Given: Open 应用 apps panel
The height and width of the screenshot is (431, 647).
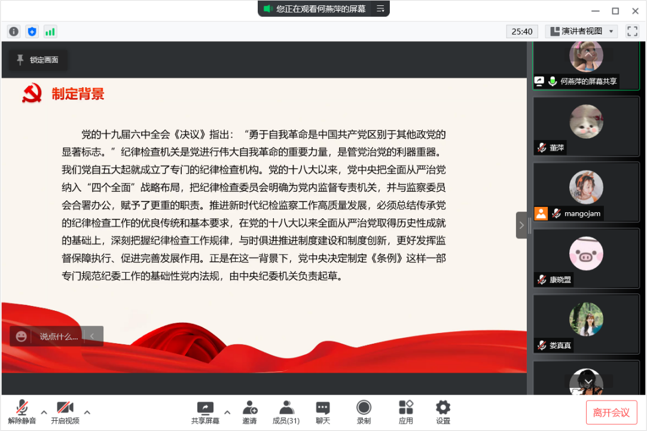Looking at the screenshot, I should click(x=406, y=412).
